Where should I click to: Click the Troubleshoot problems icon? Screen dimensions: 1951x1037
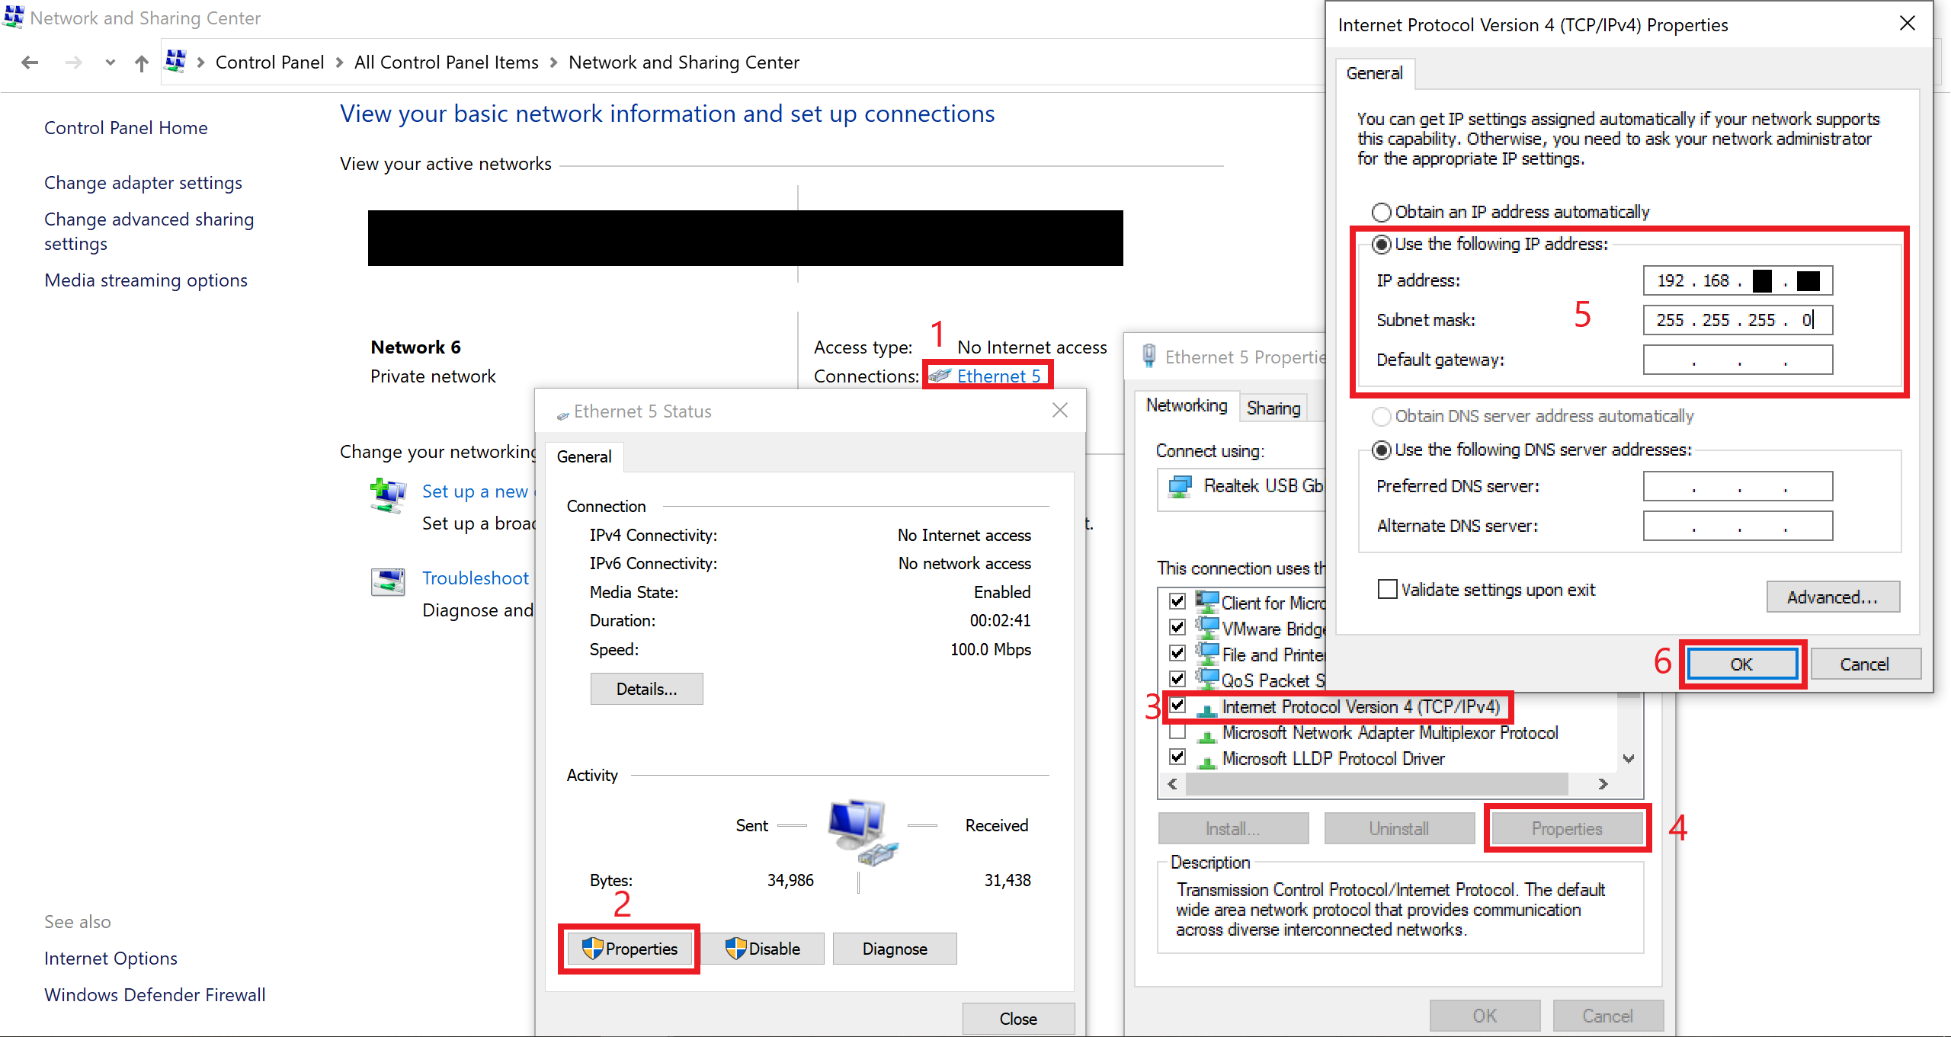(388, 581)
